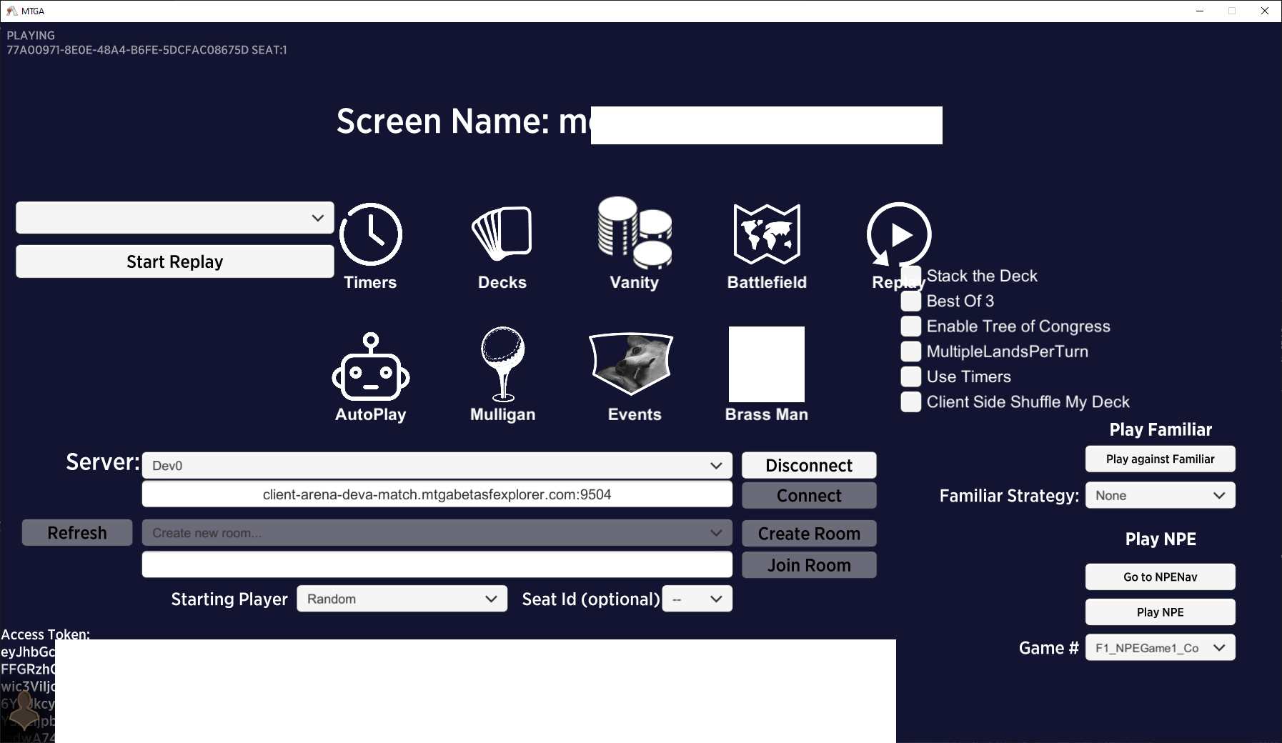The image size is (1282, 743).
Task: Click the Disconnect button
Action: (x=809, y=465)
